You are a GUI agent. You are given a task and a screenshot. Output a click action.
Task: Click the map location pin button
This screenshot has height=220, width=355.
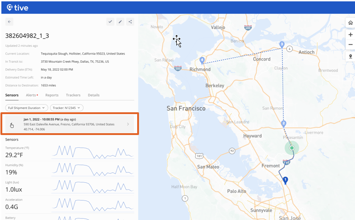point(350,56)
